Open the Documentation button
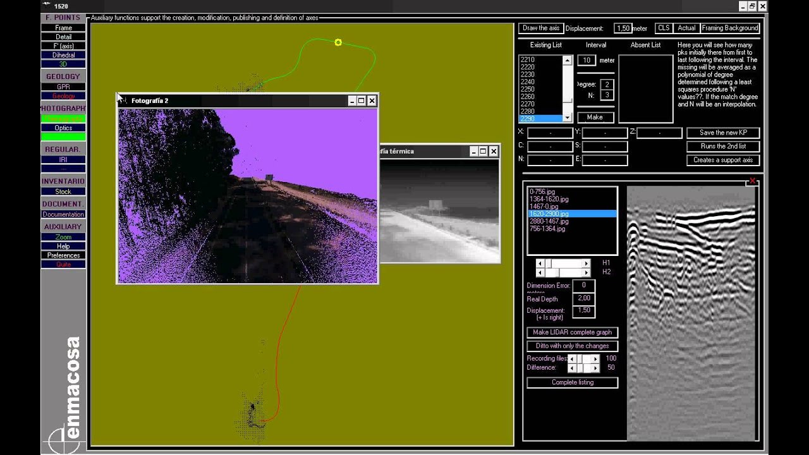Image resolution: width=809 pixels, height=455 pixels. 63,214
